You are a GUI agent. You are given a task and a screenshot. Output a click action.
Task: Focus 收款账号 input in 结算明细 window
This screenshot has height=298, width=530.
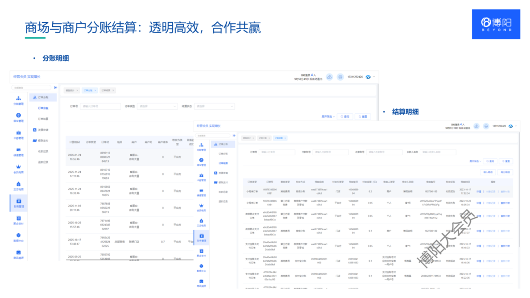point(385,152)
